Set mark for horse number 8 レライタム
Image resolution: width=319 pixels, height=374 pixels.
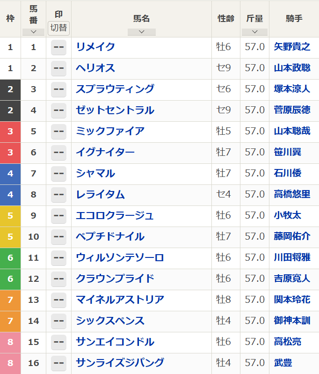click(x=58, y=194)
